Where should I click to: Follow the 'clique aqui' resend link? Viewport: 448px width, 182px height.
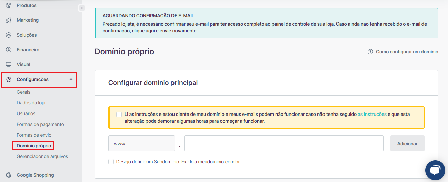143,31
